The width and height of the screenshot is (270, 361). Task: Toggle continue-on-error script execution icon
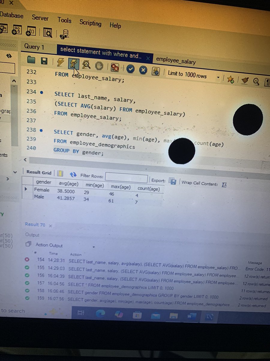click(x=114, y=67)
